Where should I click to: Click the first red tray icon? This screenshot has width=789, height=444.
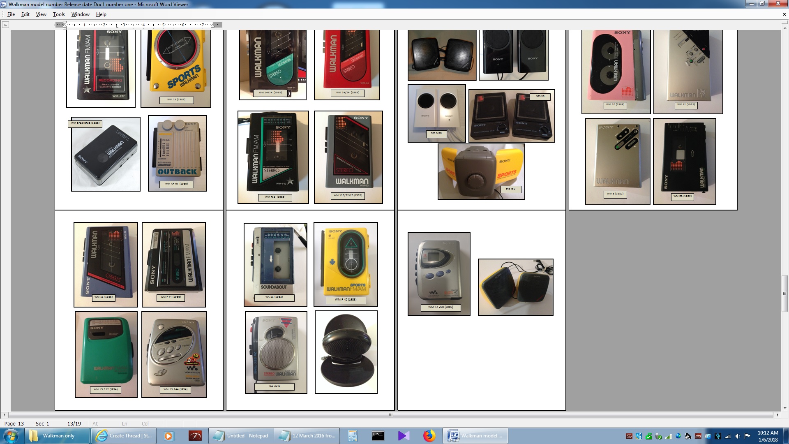tap(629, 436)
